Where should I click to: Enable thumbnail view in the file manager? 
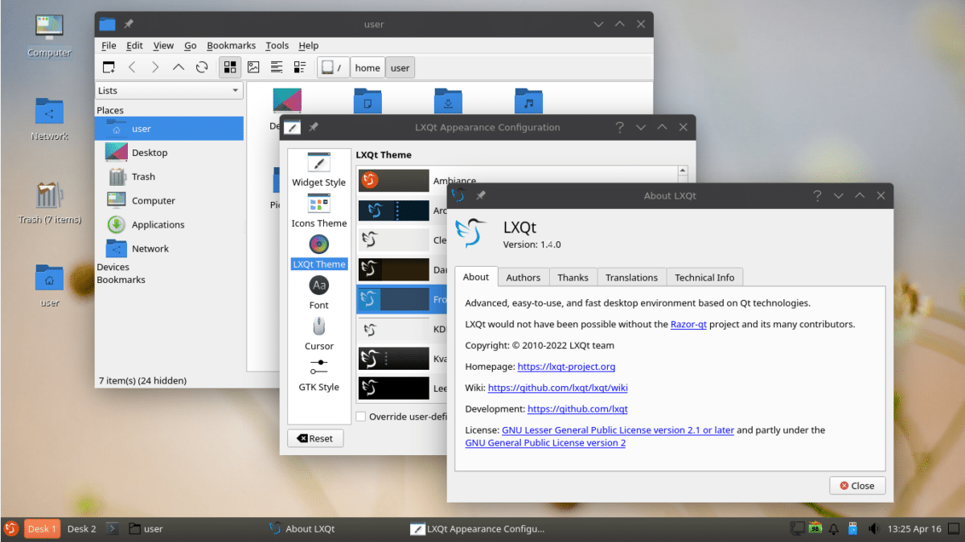tap(253, 67)
